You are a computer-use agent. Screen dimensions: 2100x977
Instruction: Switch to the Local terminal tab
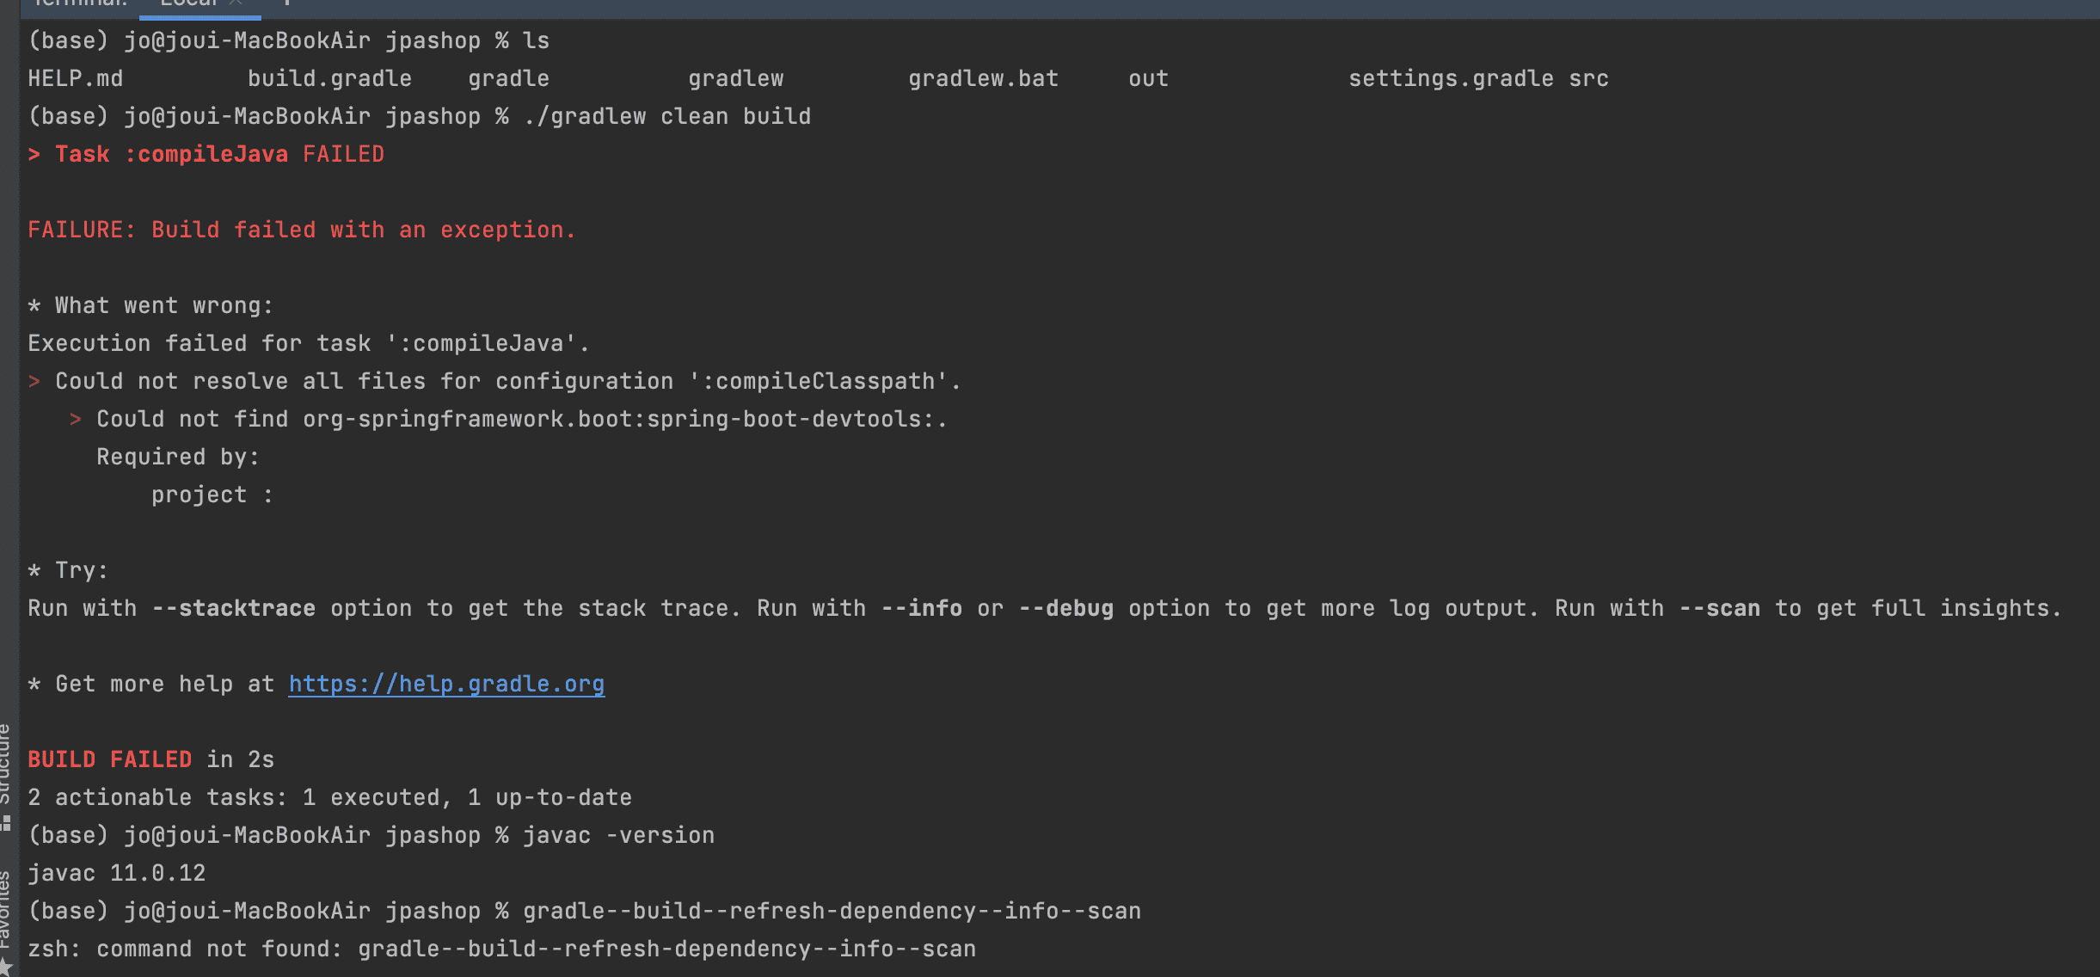point(189,3)
